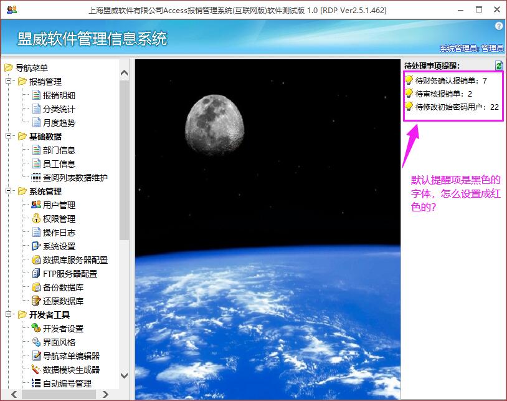Select the 开发者工具 folder label
This screenshot has height=401, width=507.
click(49, 314)
